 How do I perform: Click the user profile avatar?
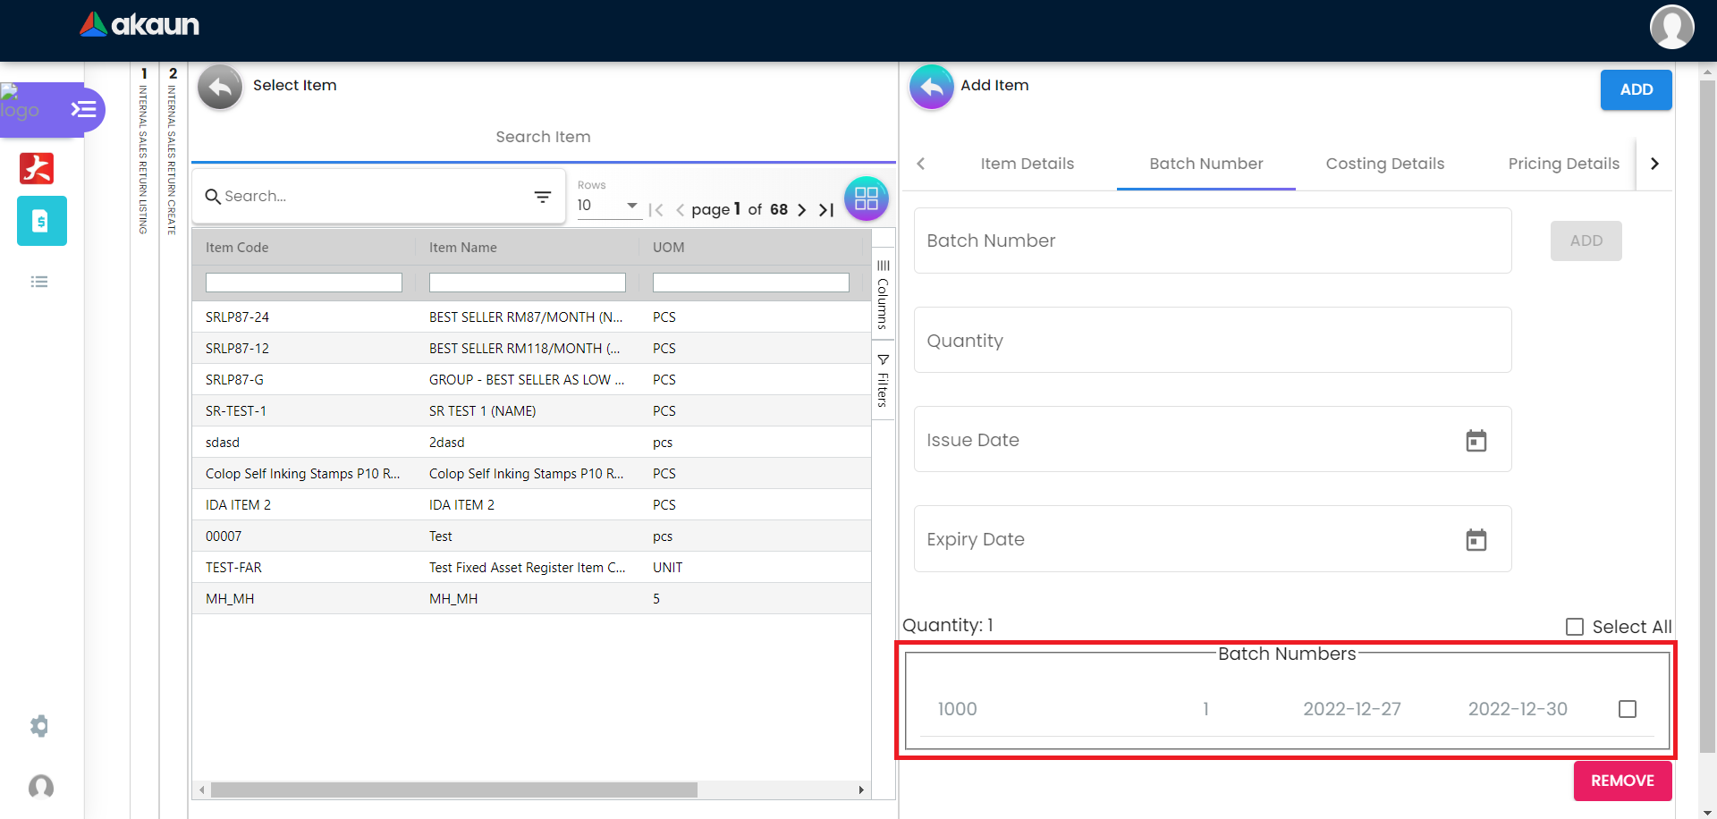(1670, 27)
